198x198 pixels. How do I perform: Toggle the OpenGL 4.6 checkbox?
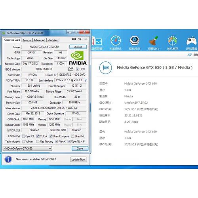(x=69, y=141)
